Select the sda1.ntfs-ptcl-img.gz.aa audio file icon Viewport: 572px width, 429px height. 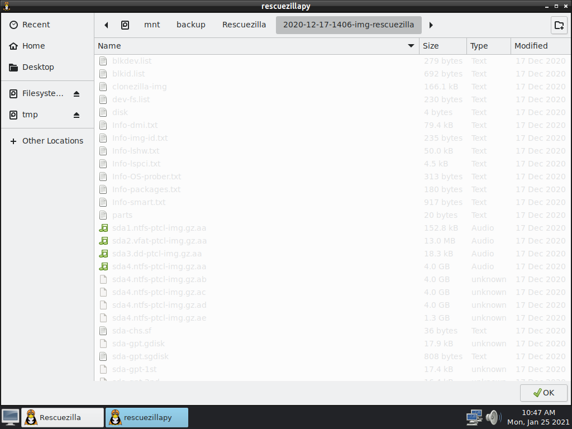tap(103, 228)
